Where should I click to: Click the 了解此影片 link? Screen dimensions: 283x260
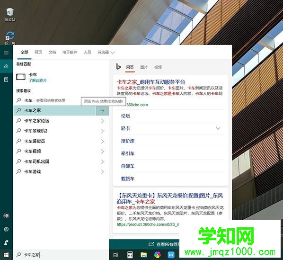coord(37,81)
